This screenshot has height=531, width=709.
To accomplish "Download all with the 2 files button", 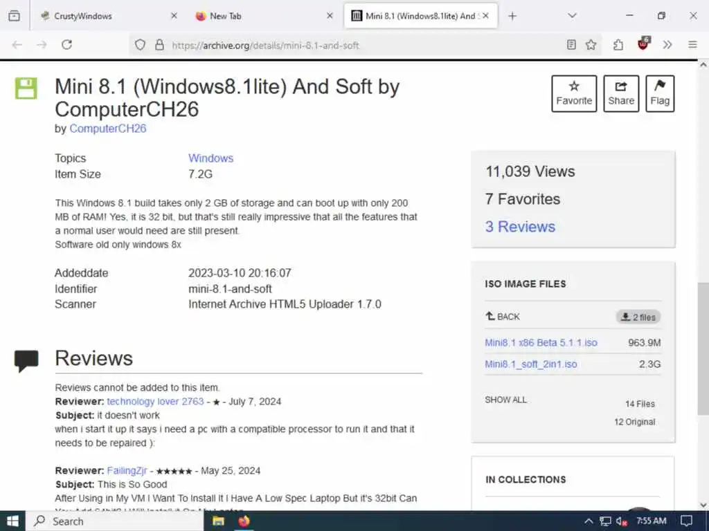I will (638, 317).
